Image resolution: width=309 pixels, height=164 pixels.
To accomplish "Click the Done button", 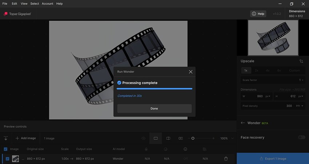I will [154, 108].
